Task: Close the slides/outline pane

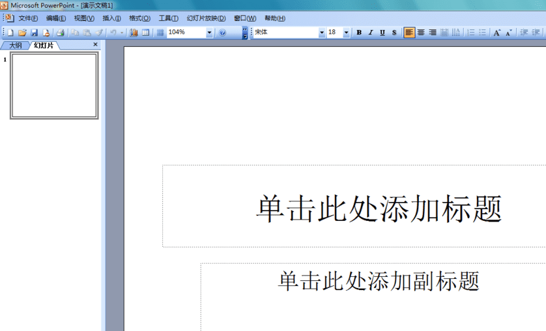Action: click(95, 44)
